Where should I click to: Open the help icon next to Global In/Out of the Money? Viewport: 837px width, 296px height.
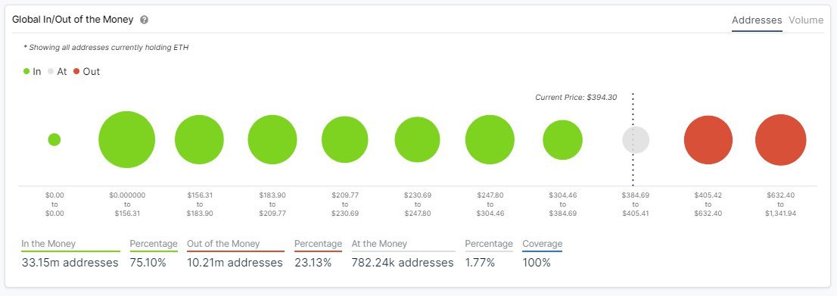point(144,20)
